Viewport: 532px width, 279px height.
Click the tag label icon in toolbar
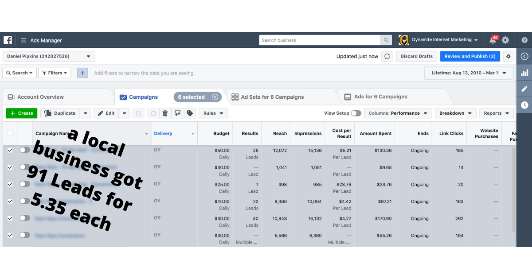click(190, 113)
